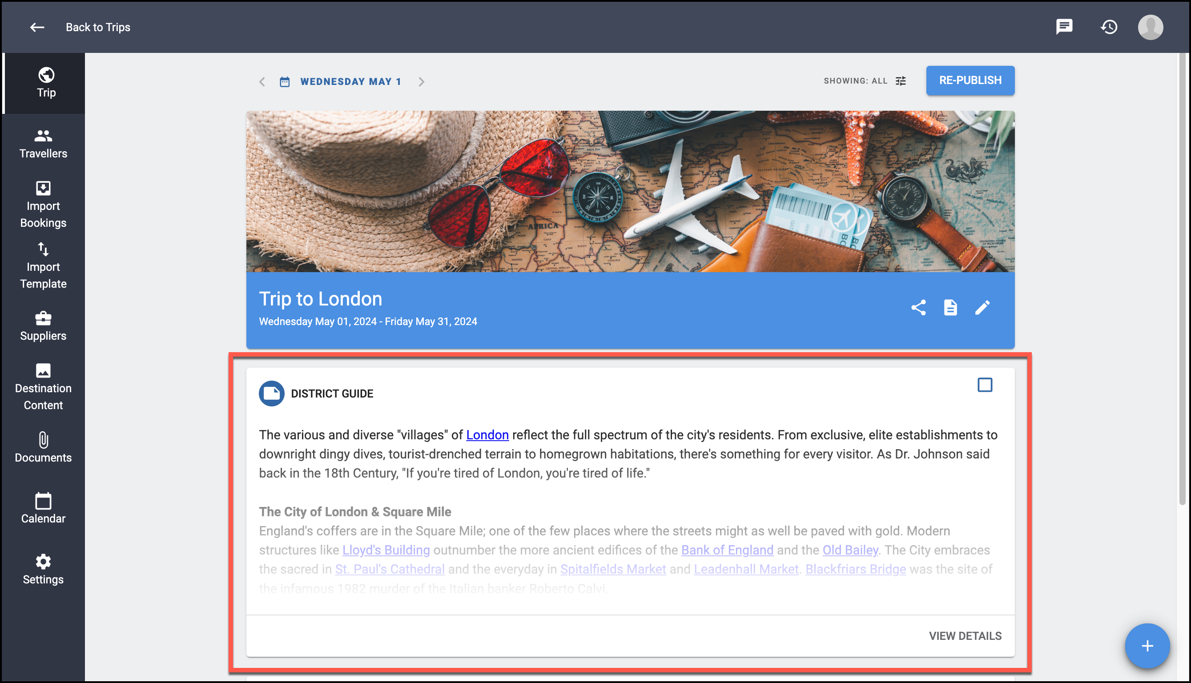This screenshot has height=683, width=1191.
Task: Share the Trip to London
Action: tap(918, 308)
